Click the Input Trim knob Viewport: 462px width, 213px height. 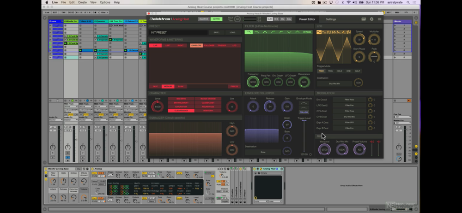[237, 19]
